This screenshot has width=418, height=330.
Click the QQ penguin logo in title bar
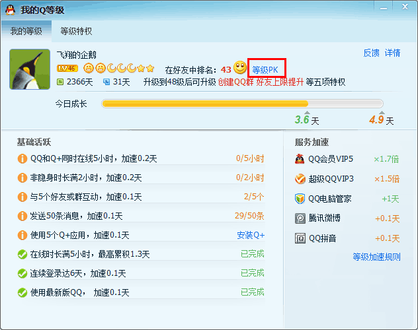tap(10, 10)
